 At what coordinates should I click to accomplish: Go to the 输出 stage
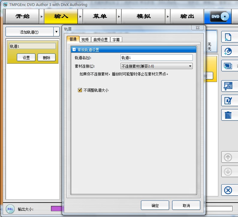coord(187,16)
